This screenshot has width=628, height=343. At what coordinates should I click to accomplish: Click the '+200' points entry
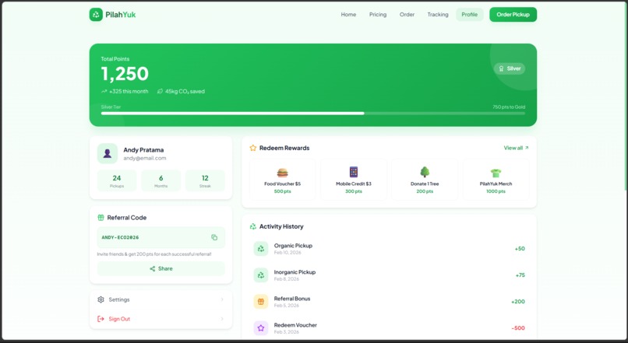click(x=518, y=302)
